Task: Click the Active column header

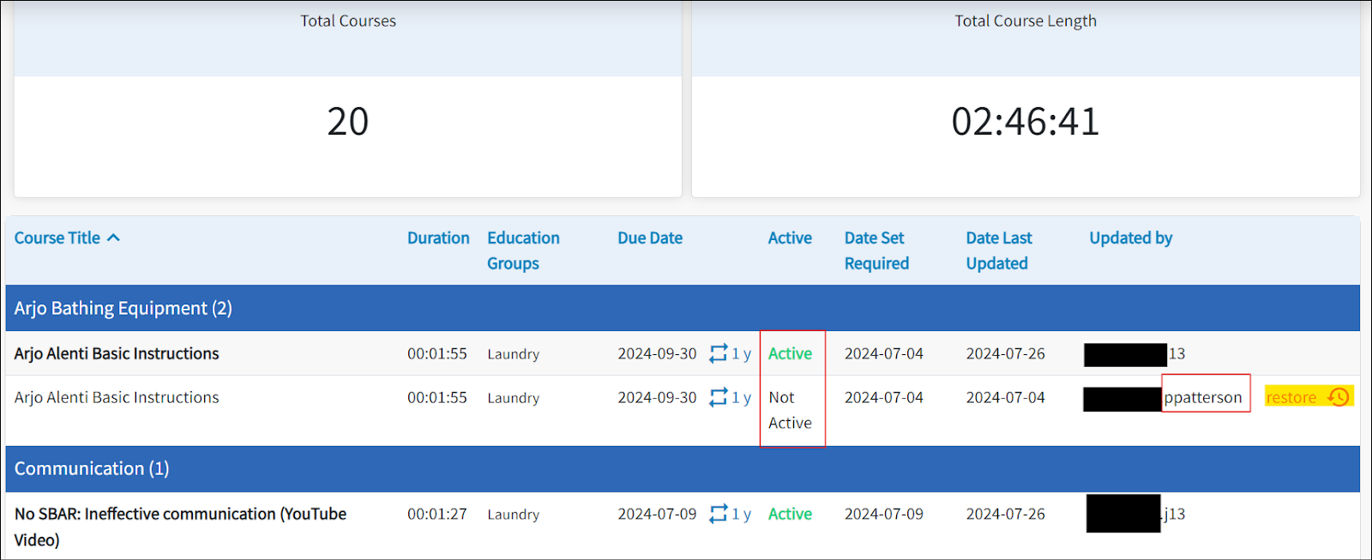Action: coord(789,238)
